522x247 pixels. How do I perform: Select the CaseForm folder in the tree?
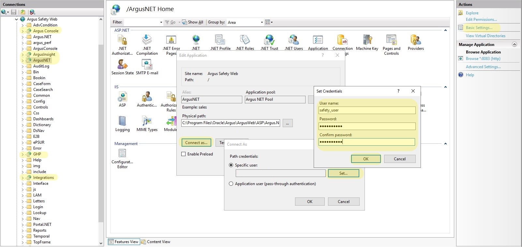(x=42, y=84)
